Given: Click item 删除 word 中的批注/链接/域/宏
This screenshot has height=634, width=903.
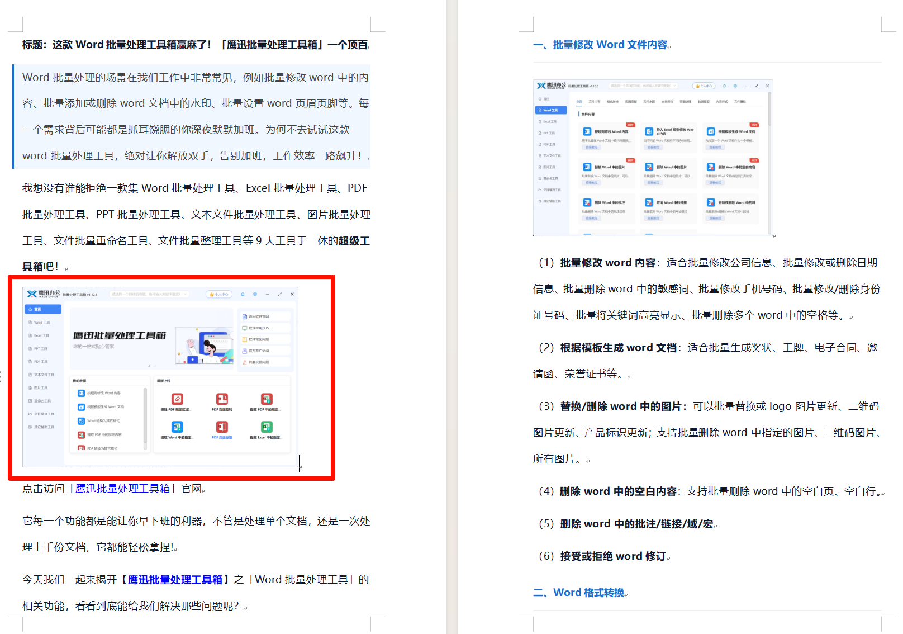Looking at the screenshot, I should (x=636, y=524).
